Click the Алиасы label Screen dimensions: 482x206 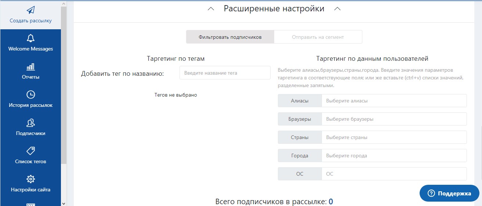click(x=300, y=101)
